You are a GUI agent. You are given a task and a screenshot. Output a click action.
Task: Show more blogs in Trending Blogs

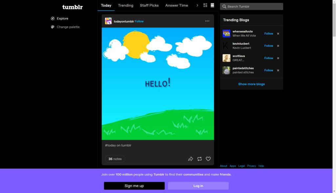pos(251,84)
